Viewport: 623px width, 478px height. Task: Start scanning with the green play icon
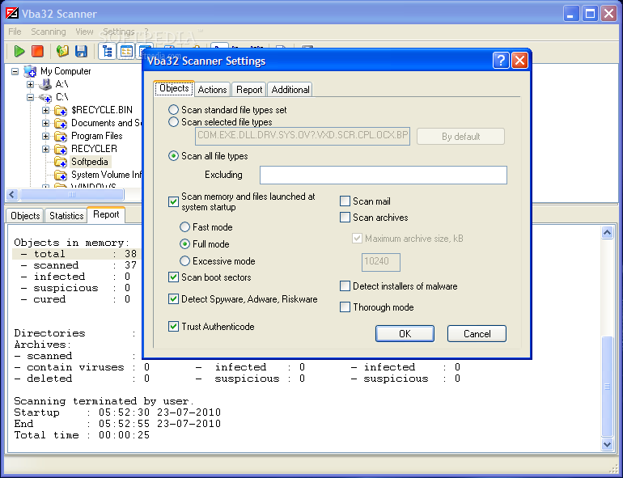(x=19, y=51)
